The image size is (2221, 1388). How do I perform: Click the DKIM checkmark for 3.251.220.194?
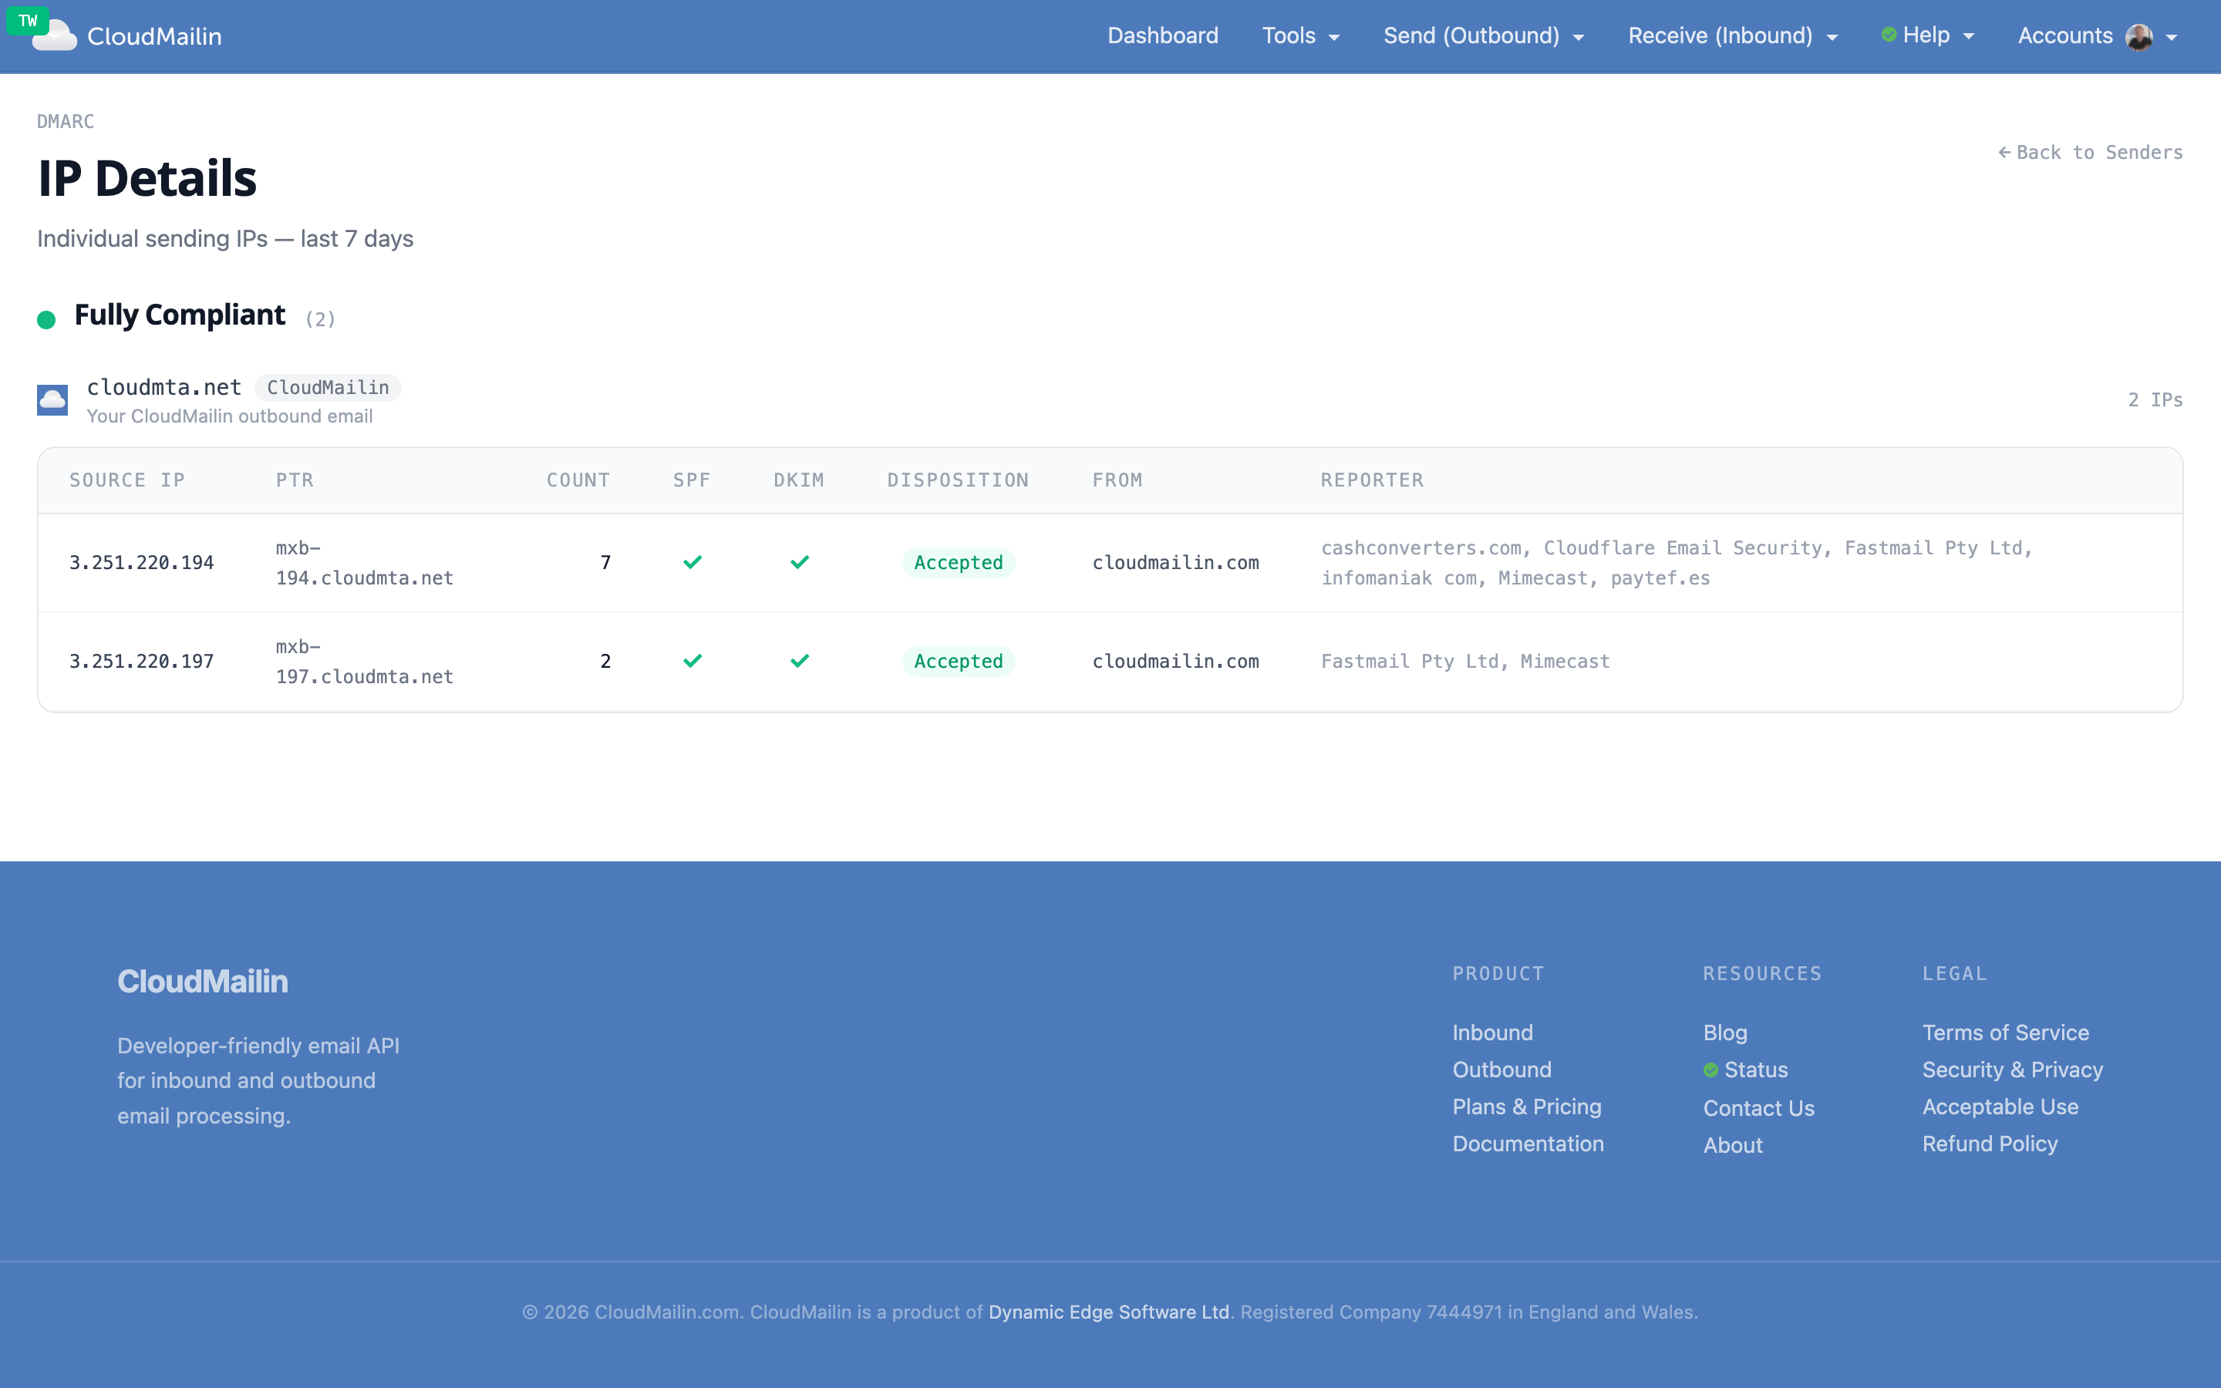(800, 563)
